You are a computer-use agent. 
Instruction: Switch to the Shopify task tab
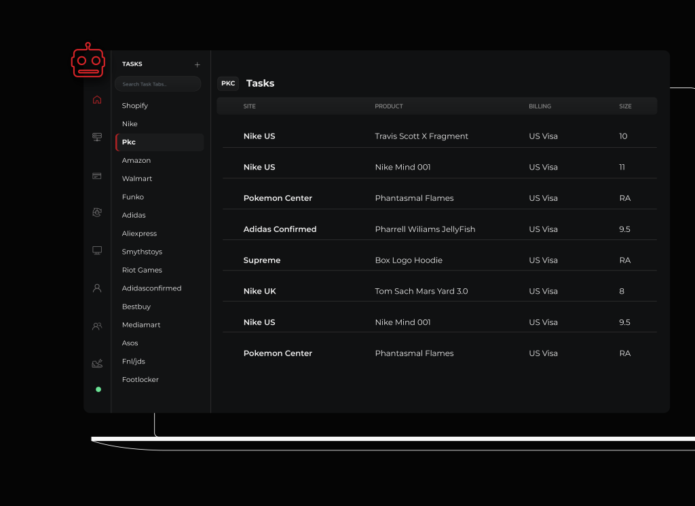coord(135,106)
